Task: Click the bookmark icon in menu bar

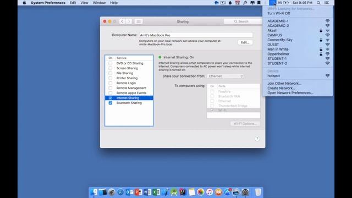Action: [x=259, y=3]
